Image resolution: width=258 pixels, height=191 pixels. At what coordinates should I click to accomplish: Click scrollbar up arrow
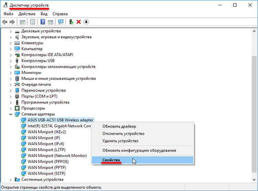pyautogui.click(x=254, y=31)
